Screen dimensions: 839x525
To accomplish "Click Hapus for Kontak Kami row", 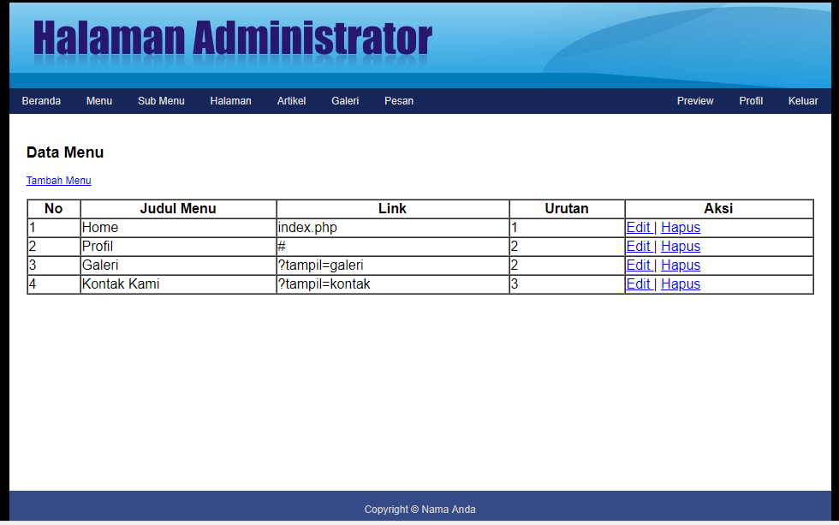I will 681,284.
